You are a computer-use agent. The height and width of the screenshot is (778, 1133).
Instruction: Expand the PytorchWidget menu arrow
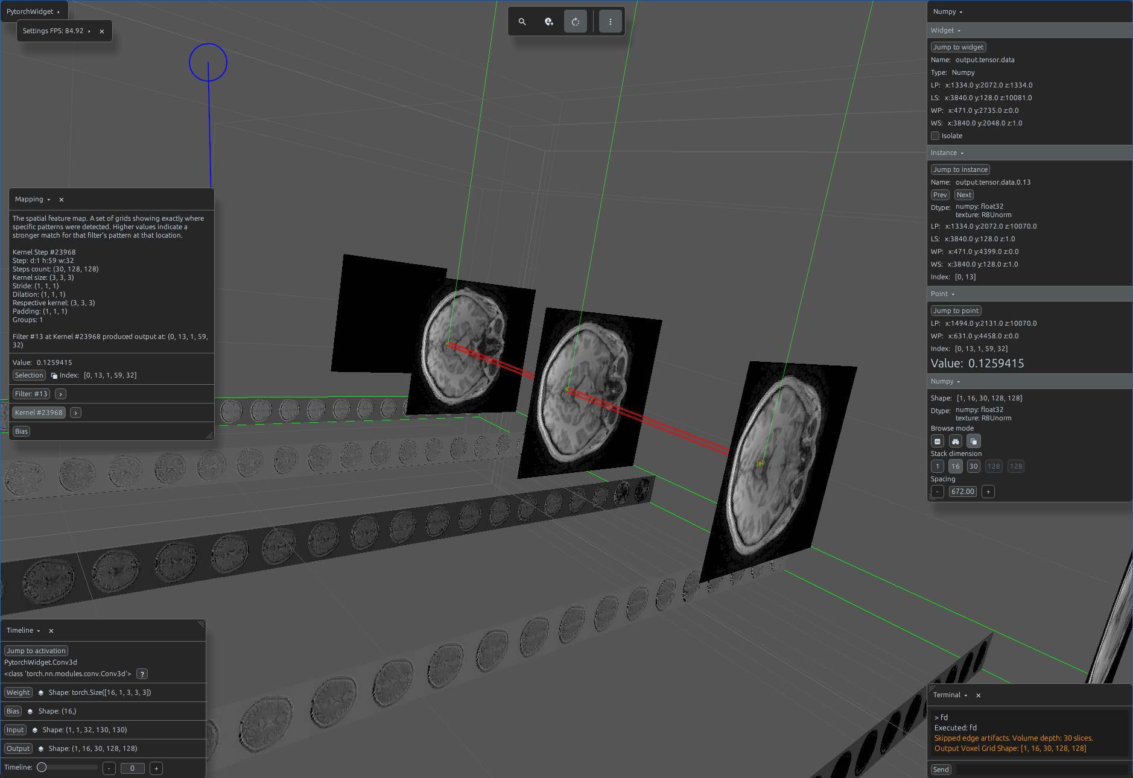[x=59, y=12]
